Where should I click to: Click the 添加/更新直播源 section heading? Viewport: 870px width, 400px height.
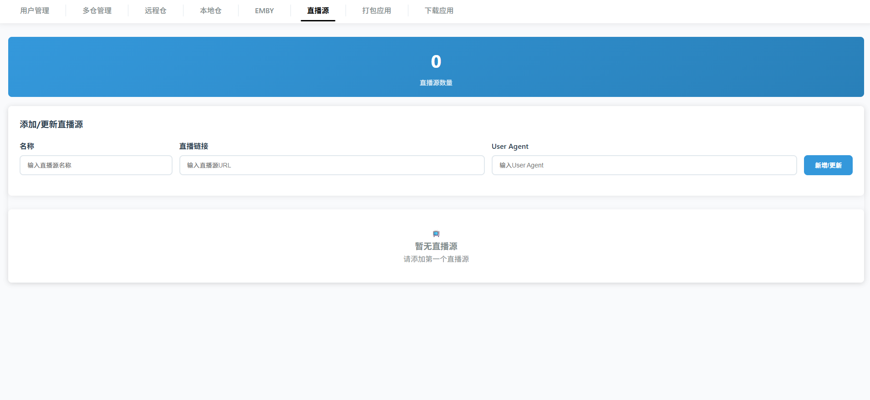51,124
